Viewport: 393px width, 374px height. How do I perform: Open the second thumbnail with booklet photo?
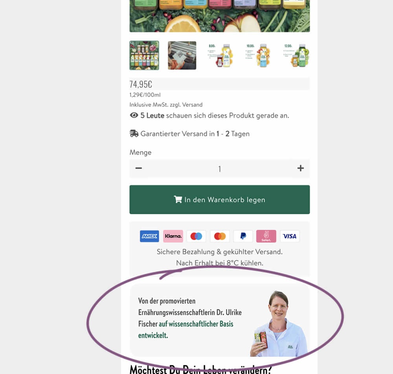coord(182,55)
